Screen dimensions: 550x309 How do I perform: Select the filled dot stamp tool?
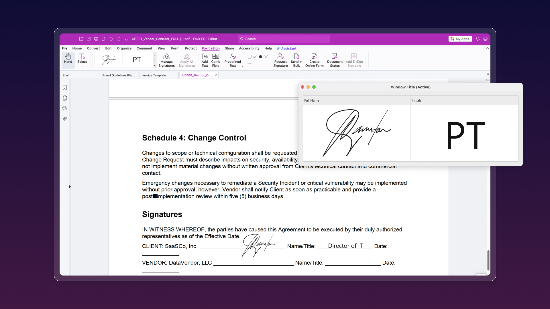click(261, 57)
